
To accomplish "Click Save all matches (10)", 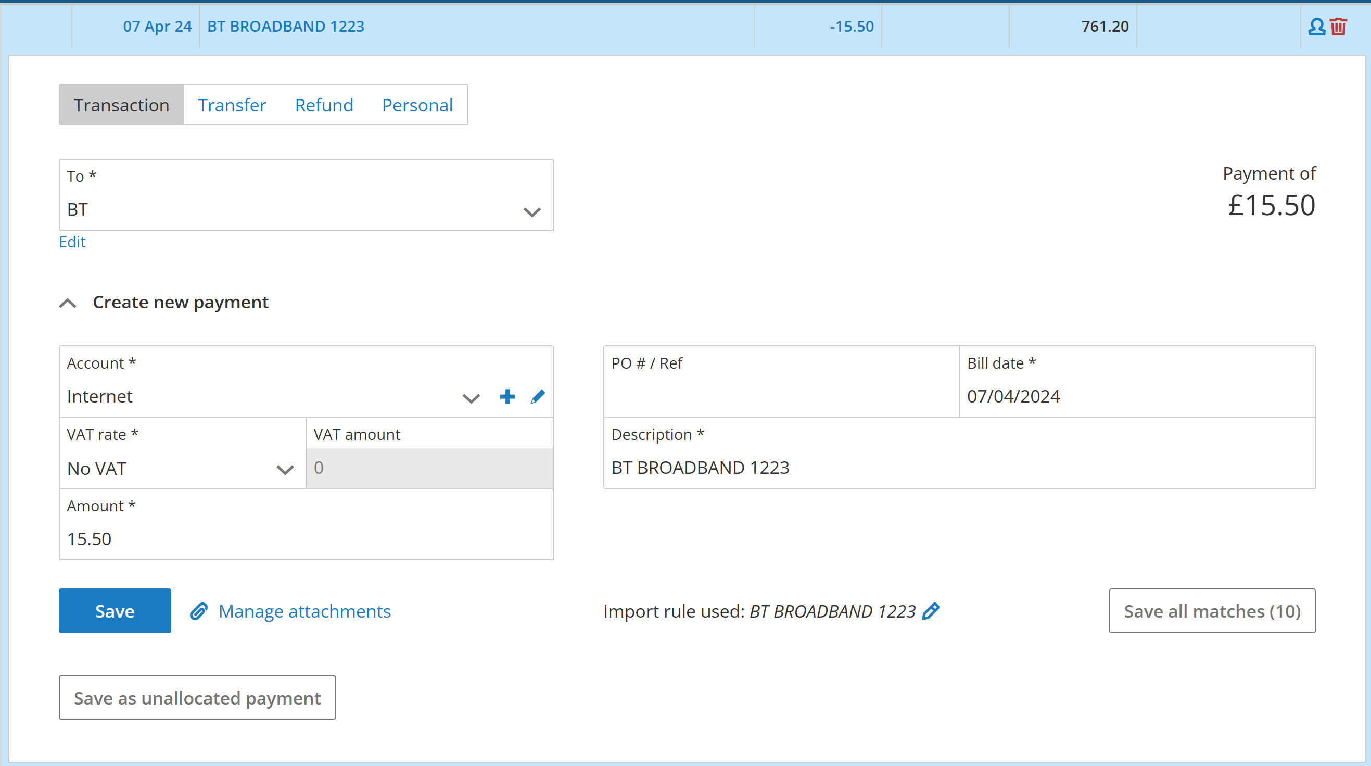I will (x=1212, y=611).
